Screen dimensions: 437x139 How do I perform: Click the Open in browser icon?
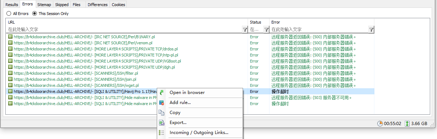[x=162, y=93]
